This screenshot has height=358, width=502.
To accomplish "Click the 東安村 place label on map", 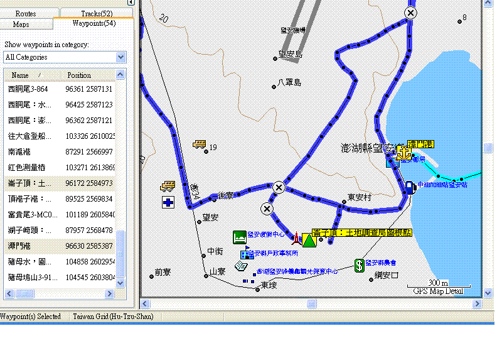I will 360,197.
